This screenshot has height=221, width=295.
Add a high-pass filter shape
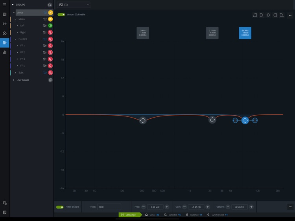coord(255,15)
